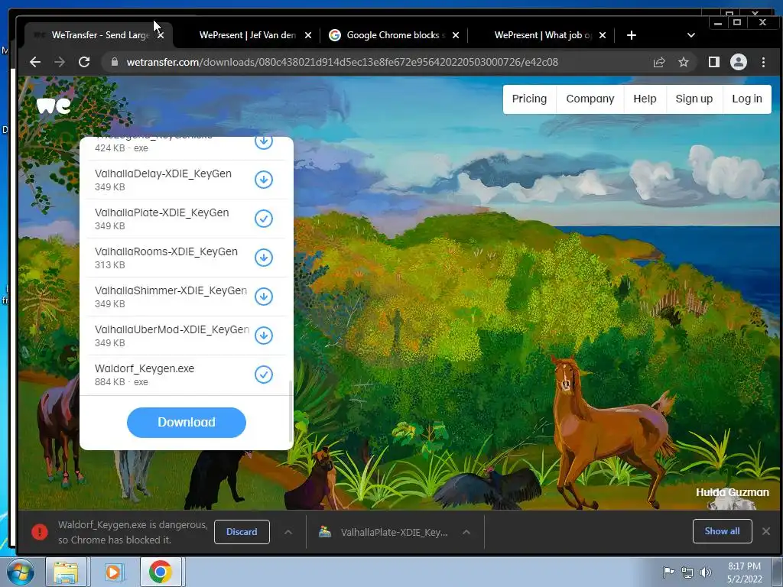Image resolution: width=783 pixels, height=587 pixels.
Task: Click Waldorf_Keygen.exe checkmark icon
Action: tap(264, 375)
